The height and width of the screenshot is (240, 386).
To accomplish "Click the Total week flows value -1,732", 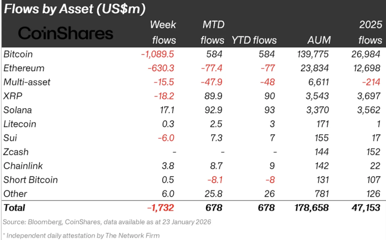I will pos(161,208).
